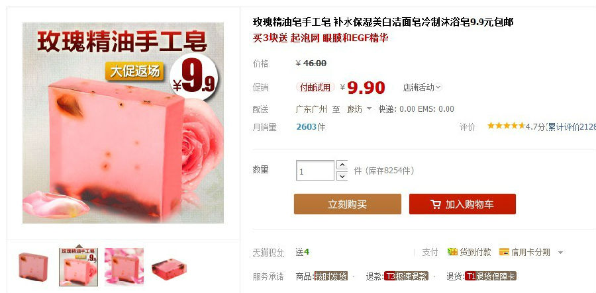Image resolution: width=596 pixels, height=293 pixels.
Task: Click the five-star rating icons
Action: [506, 126]
